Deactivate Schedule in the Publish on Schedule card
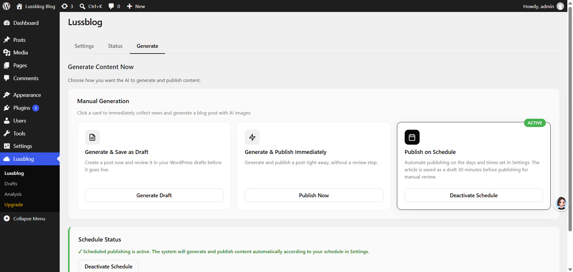 coord(474,195)
